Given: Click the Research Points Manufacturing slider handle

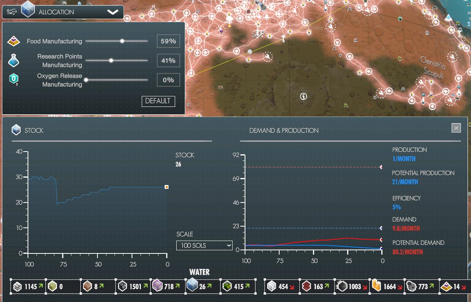Looking at the screenshot, I should (x=111, y=60).
